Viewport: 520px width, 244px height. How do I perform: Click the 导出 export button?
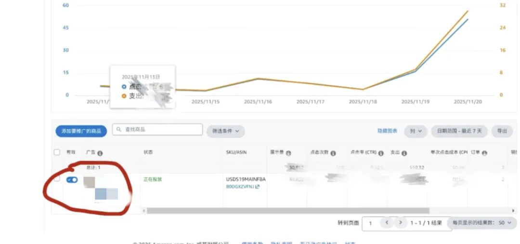pyautogui.click(x=502, y=131)
